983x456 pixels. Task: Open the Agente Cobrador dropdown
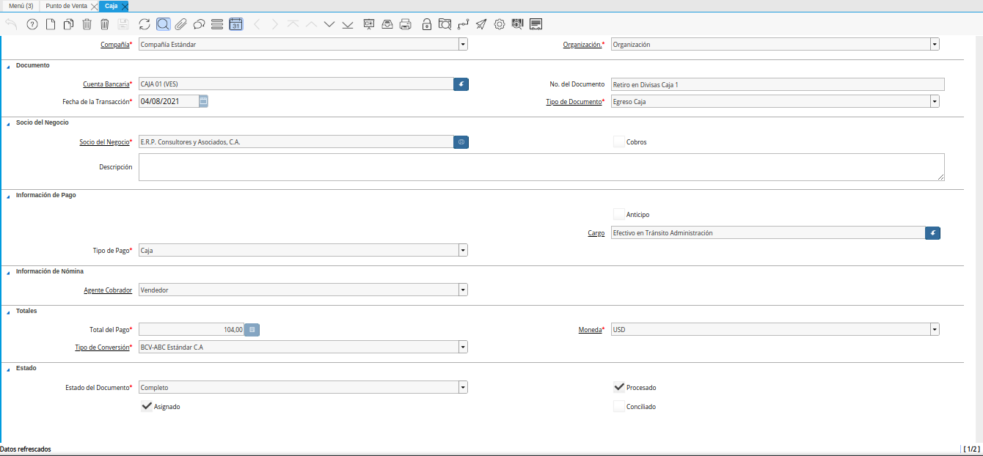click(463, 290)
